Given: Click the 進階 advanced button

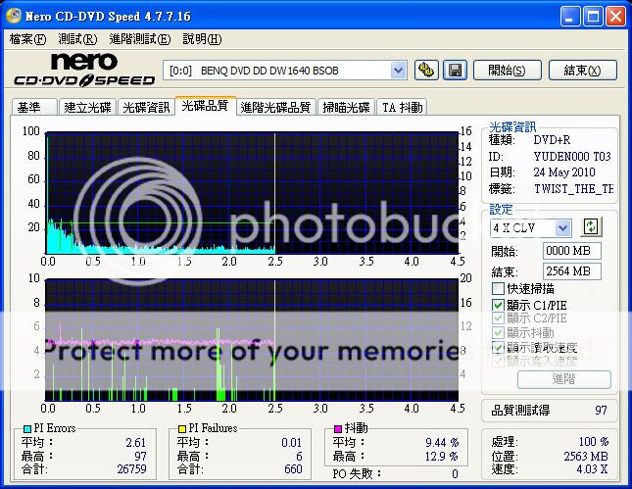Looking at the screenshot, I should tap(563, 379).
